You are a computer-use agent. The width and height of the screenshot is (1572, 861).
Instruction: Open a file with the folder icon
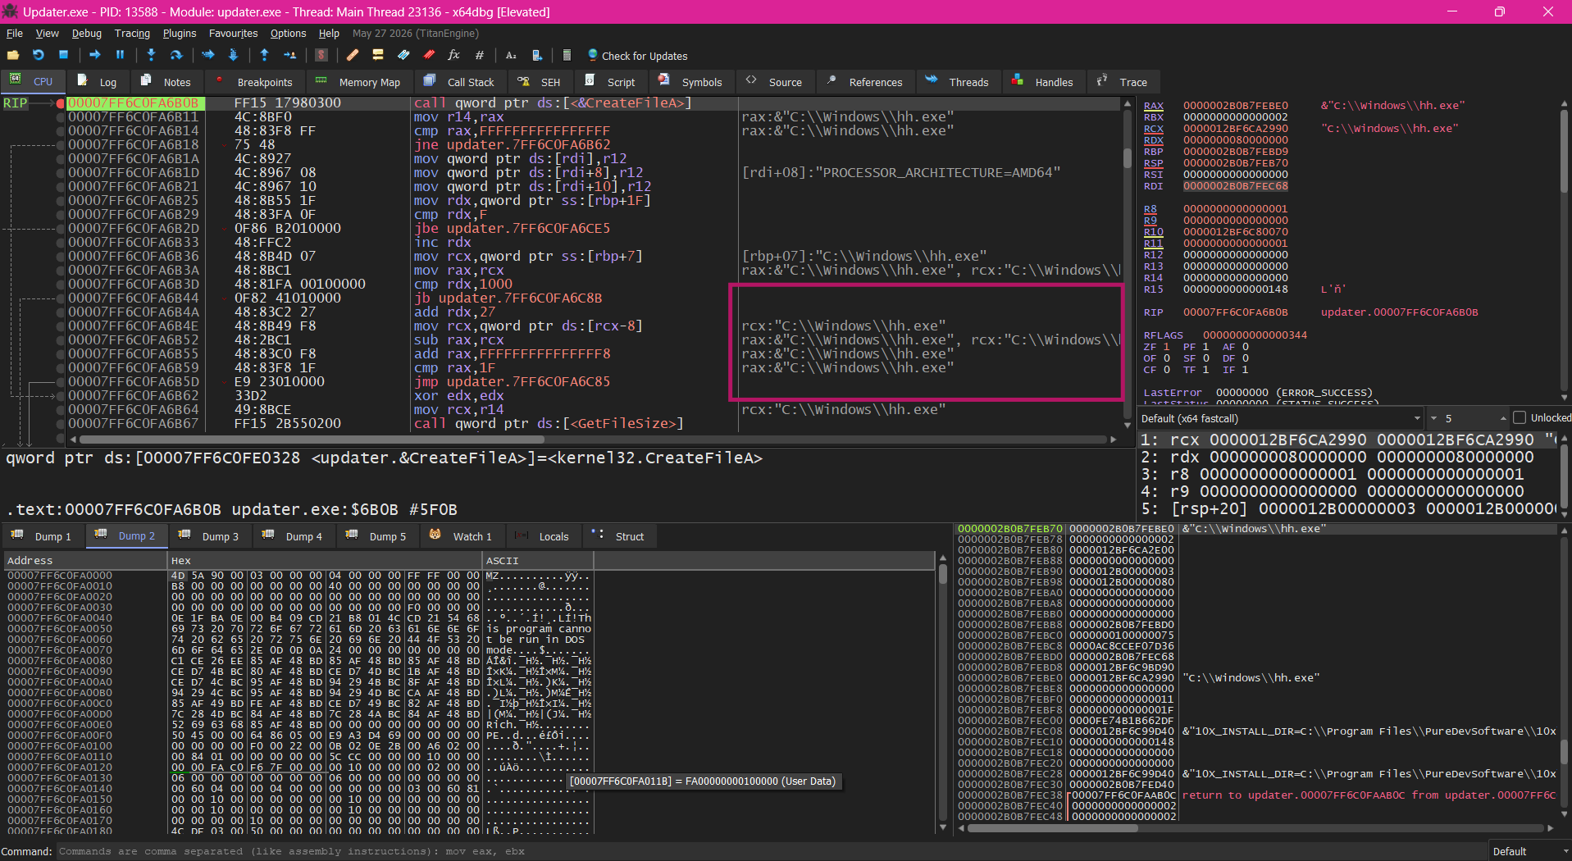point(13,55)
